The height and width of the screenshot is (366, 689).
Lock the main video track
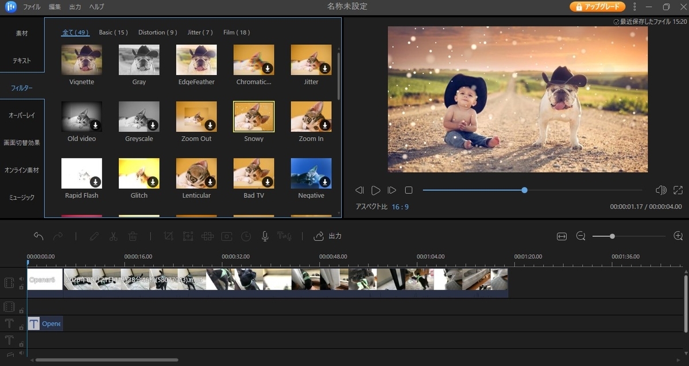(x=21, y=287)
